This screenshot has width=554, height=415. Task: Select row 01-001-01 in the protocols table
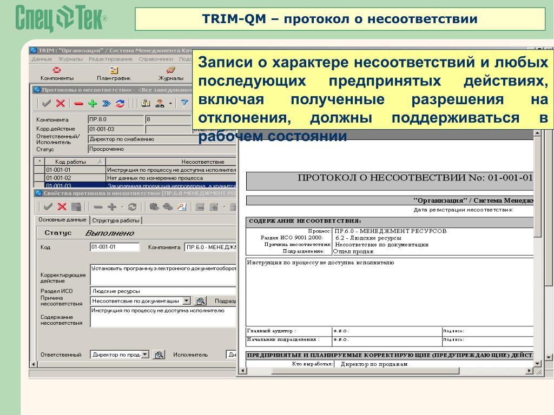pyautogui.click(x=135, y=170)
